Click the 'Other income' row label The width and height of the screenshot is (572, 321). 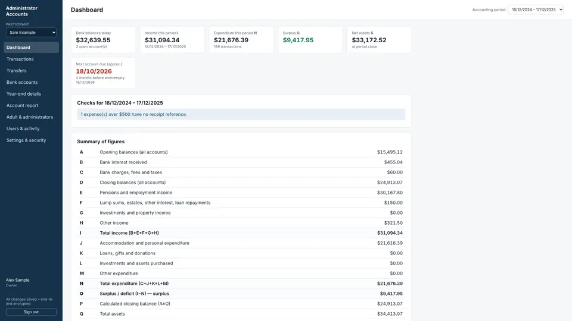[114, 223]
